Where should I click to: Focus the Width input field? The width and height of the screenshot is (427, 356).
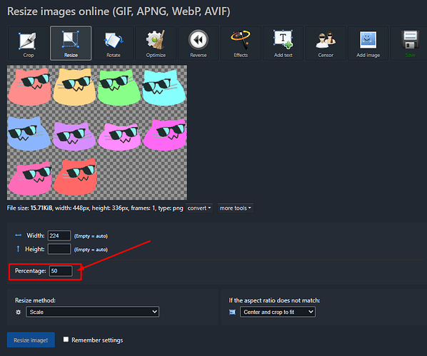pyautogui.click(x=59, y=235)
